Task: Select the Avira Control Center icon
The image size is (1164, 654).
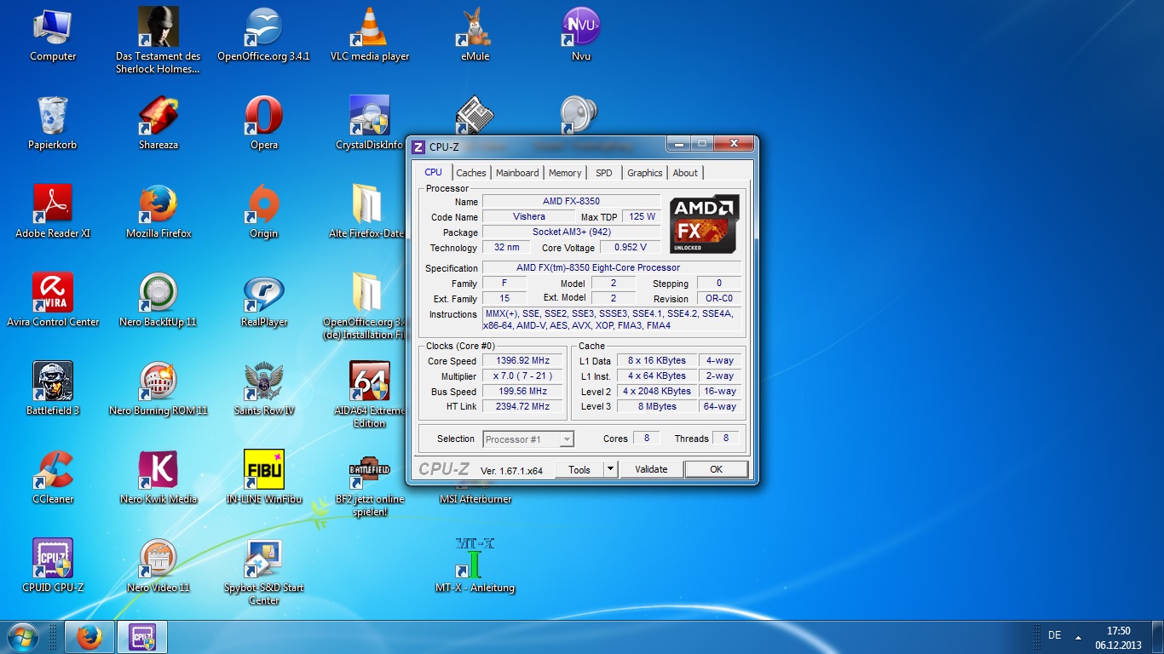Action: pos(53,301)
